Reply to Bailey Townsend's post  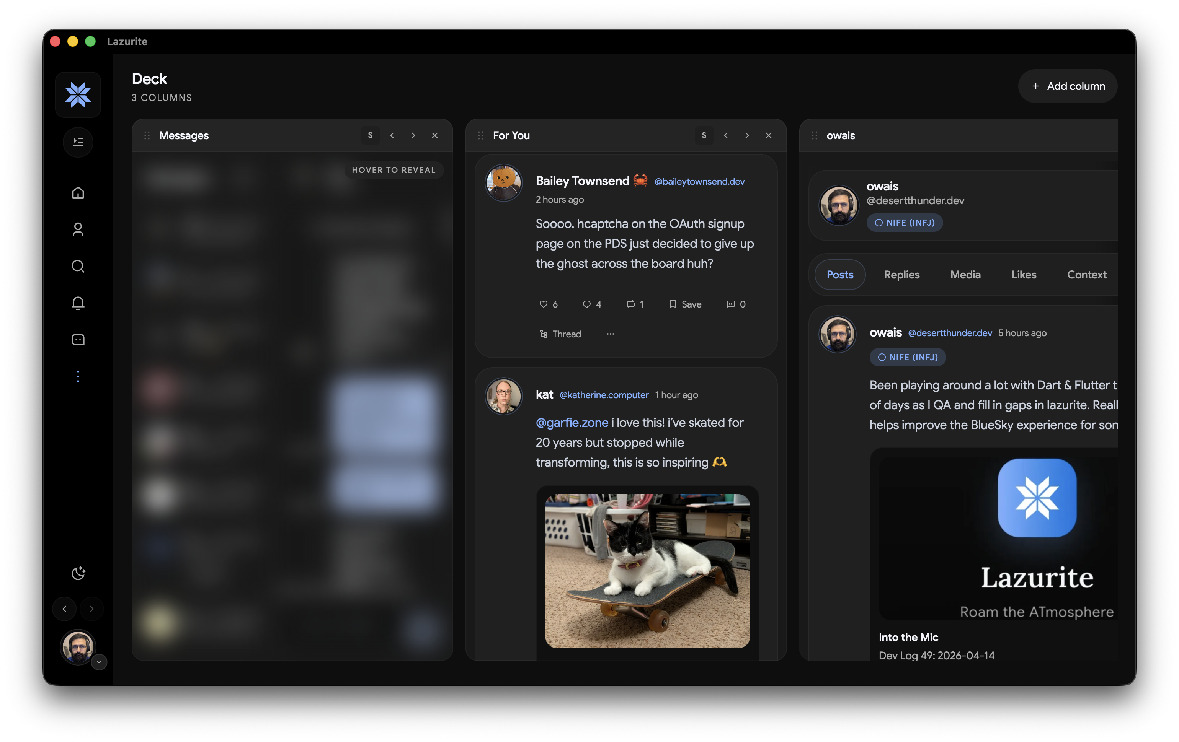pyautogui.click(x=592, y=304)
